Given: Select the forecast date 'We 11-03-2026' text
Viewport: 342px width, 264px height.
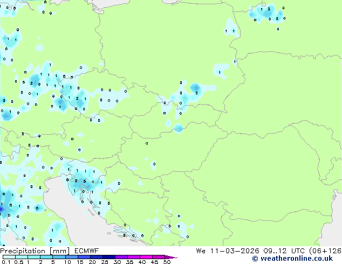Looking at the screenshot, I should coord(228,251).
